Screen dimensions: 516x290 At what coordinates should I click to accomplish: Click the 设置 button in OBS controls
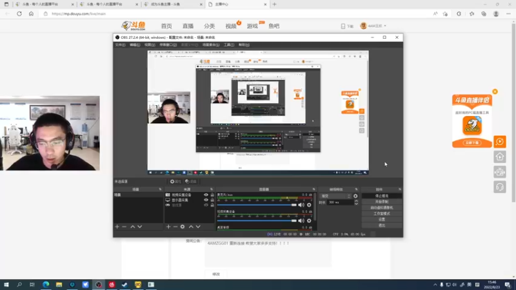(382, 219)
